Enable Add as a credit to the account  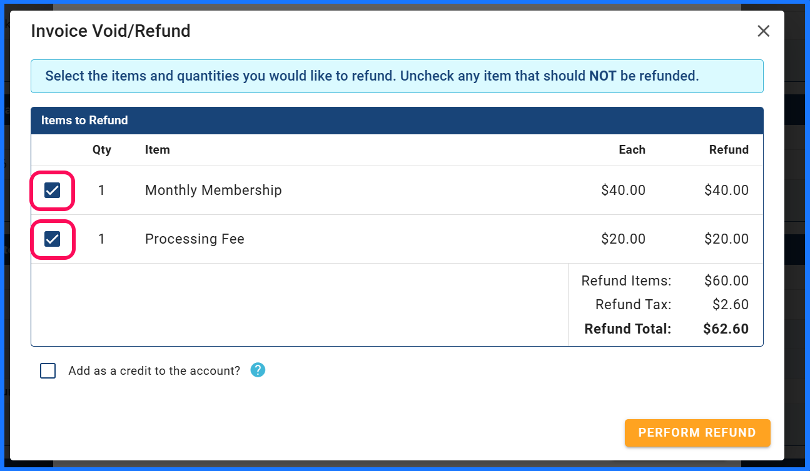coord(48,371)
